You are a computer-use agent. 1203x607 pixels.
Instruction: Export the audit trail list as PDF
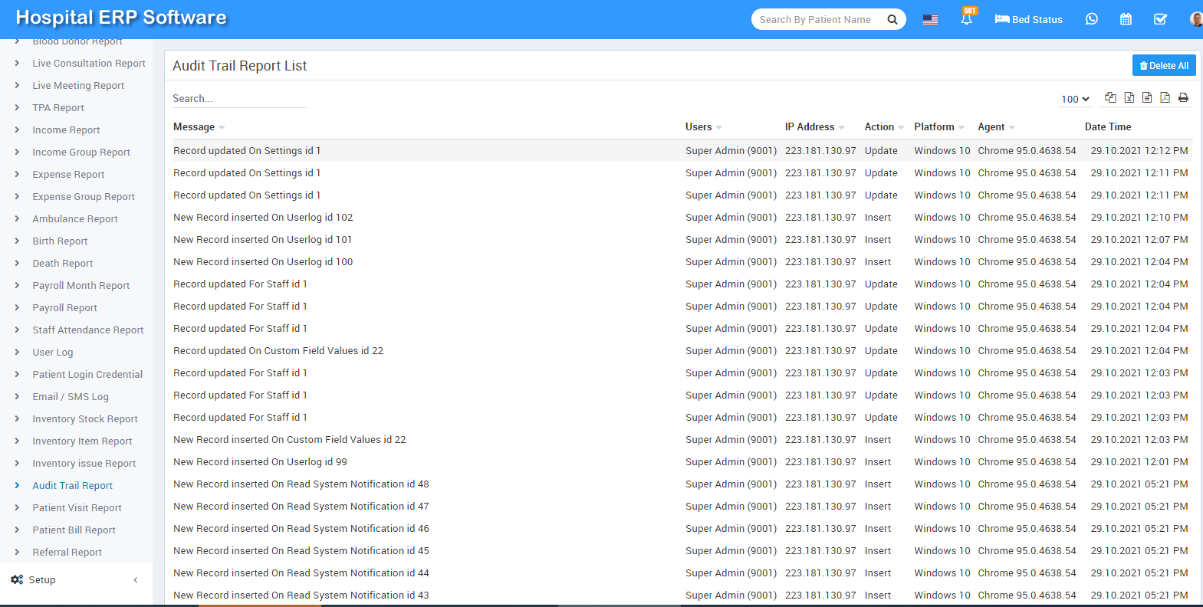click(1165, 97)
